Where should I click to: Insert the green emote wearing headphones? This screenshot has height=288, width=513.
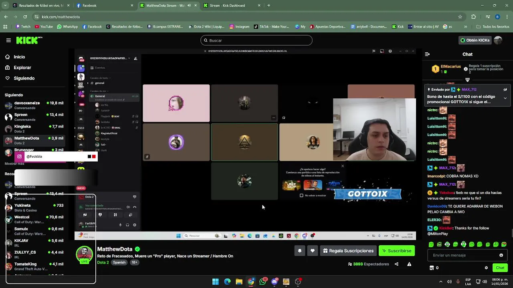click(x=463, y=244)
